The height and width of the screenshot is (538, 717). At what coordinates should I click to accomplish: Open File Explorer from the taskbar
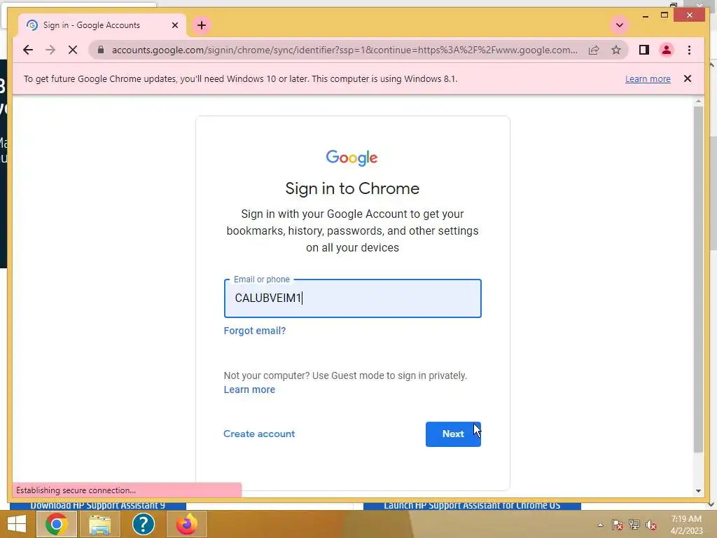99,524
